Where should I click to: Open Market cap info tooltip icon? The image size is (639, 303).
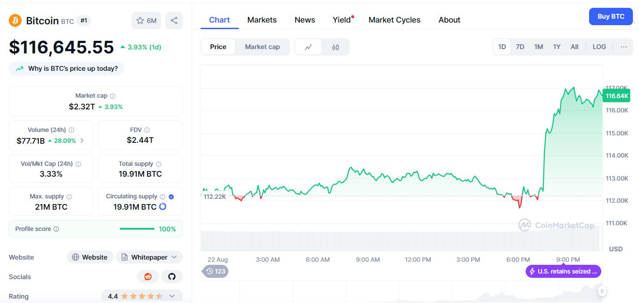tap(113, 96)
